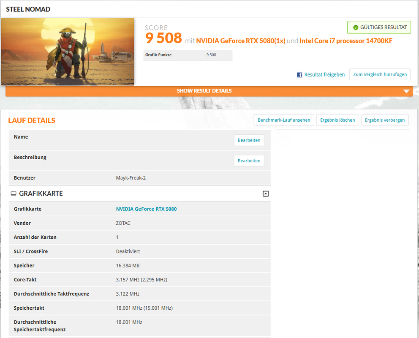Viewport: 419px width, 338px height.
Task: Click the white arrow on orange details bar
Action: (x=406, y=91)
